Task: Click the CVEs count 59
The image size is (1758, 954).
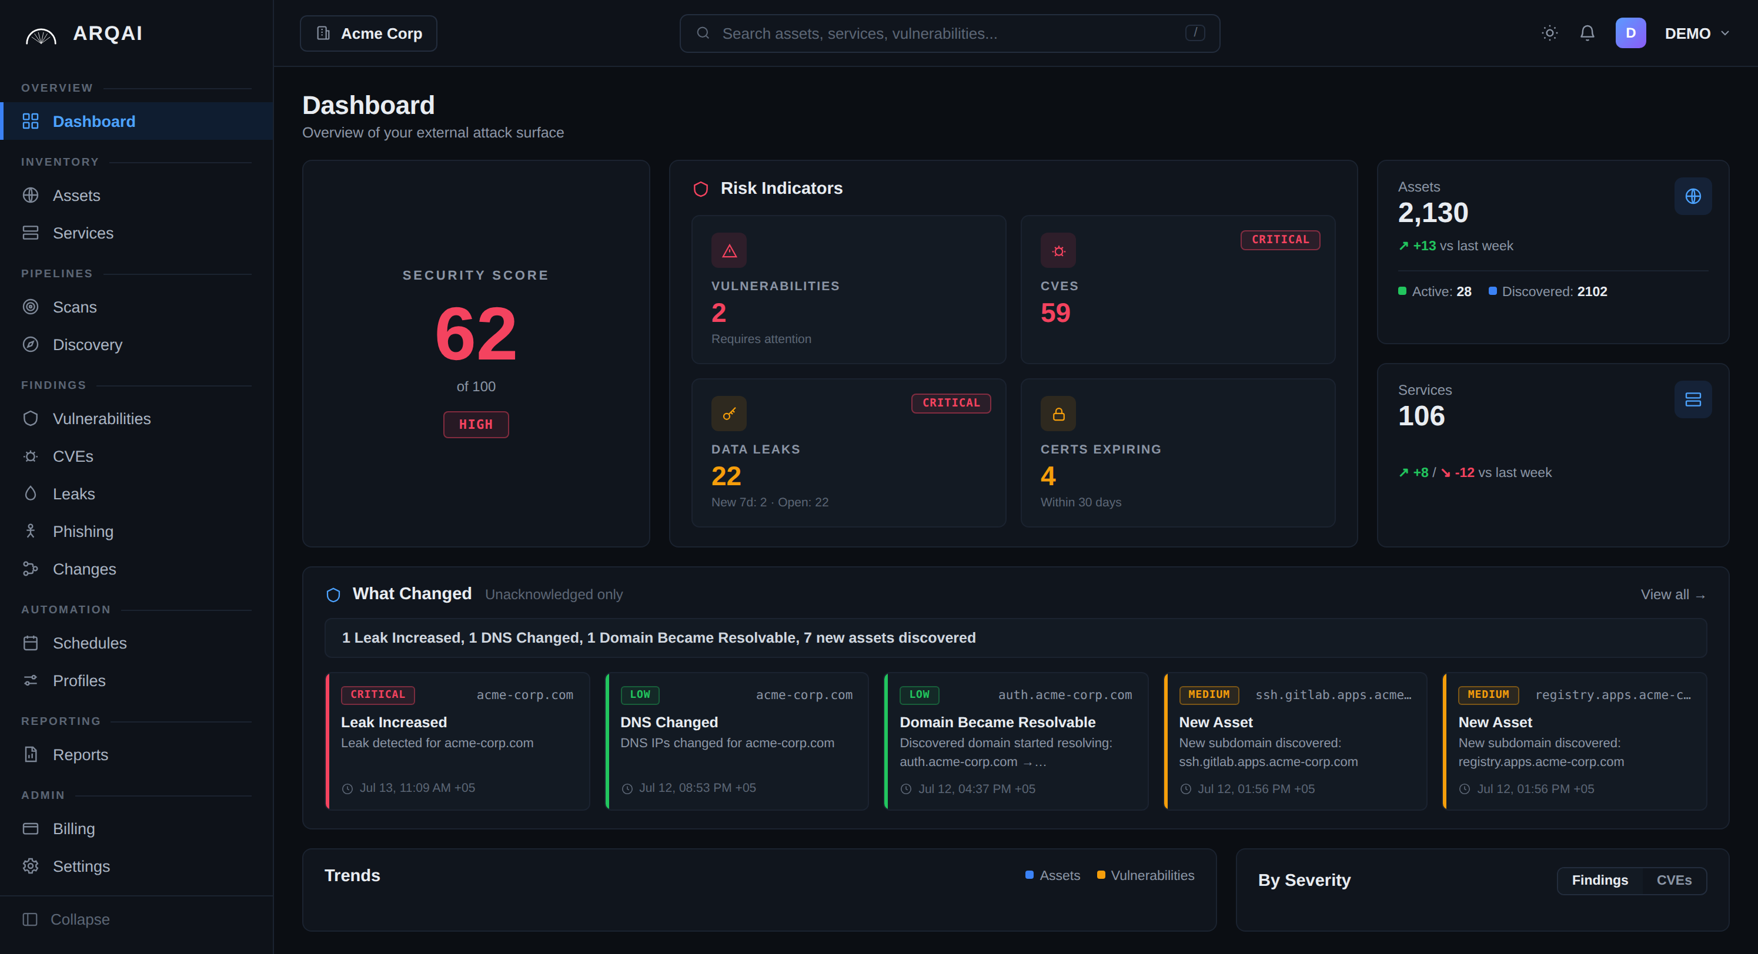Action: click(x=1055, y=313)
